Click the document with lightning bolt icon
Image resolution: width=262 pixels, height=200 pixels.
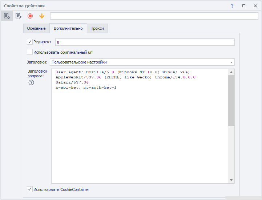pos(18,16)
